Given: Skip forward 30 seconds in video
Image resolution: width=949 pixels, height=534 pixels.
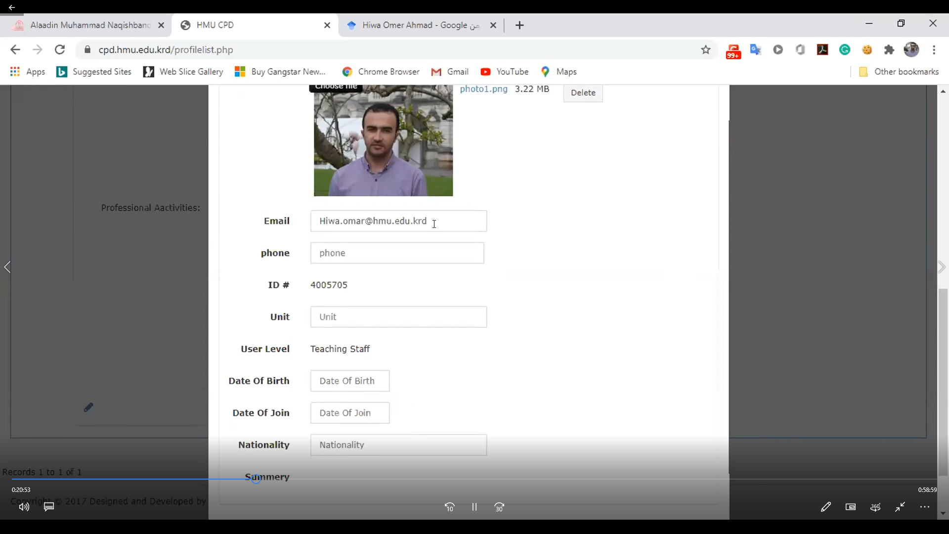Looking at the screenshot, I should coord(499,507).
